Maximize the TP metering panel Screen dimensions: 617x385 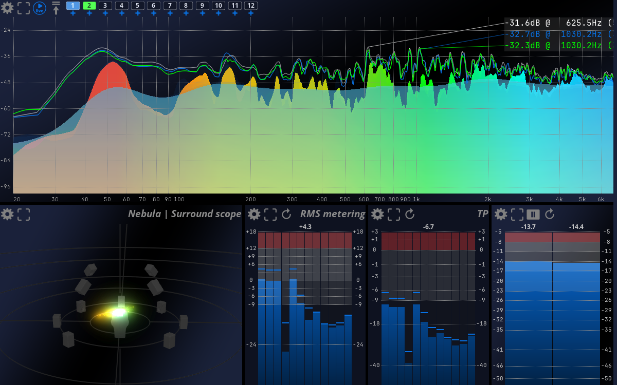394,214
